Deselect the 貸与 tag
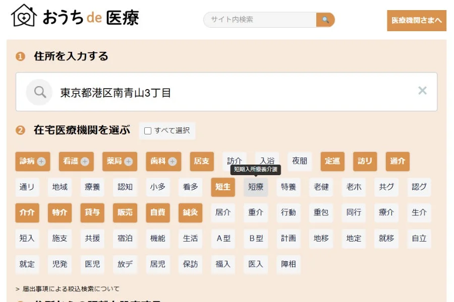The height and width of the screenshot is (302, 454). tap(92, 213)
